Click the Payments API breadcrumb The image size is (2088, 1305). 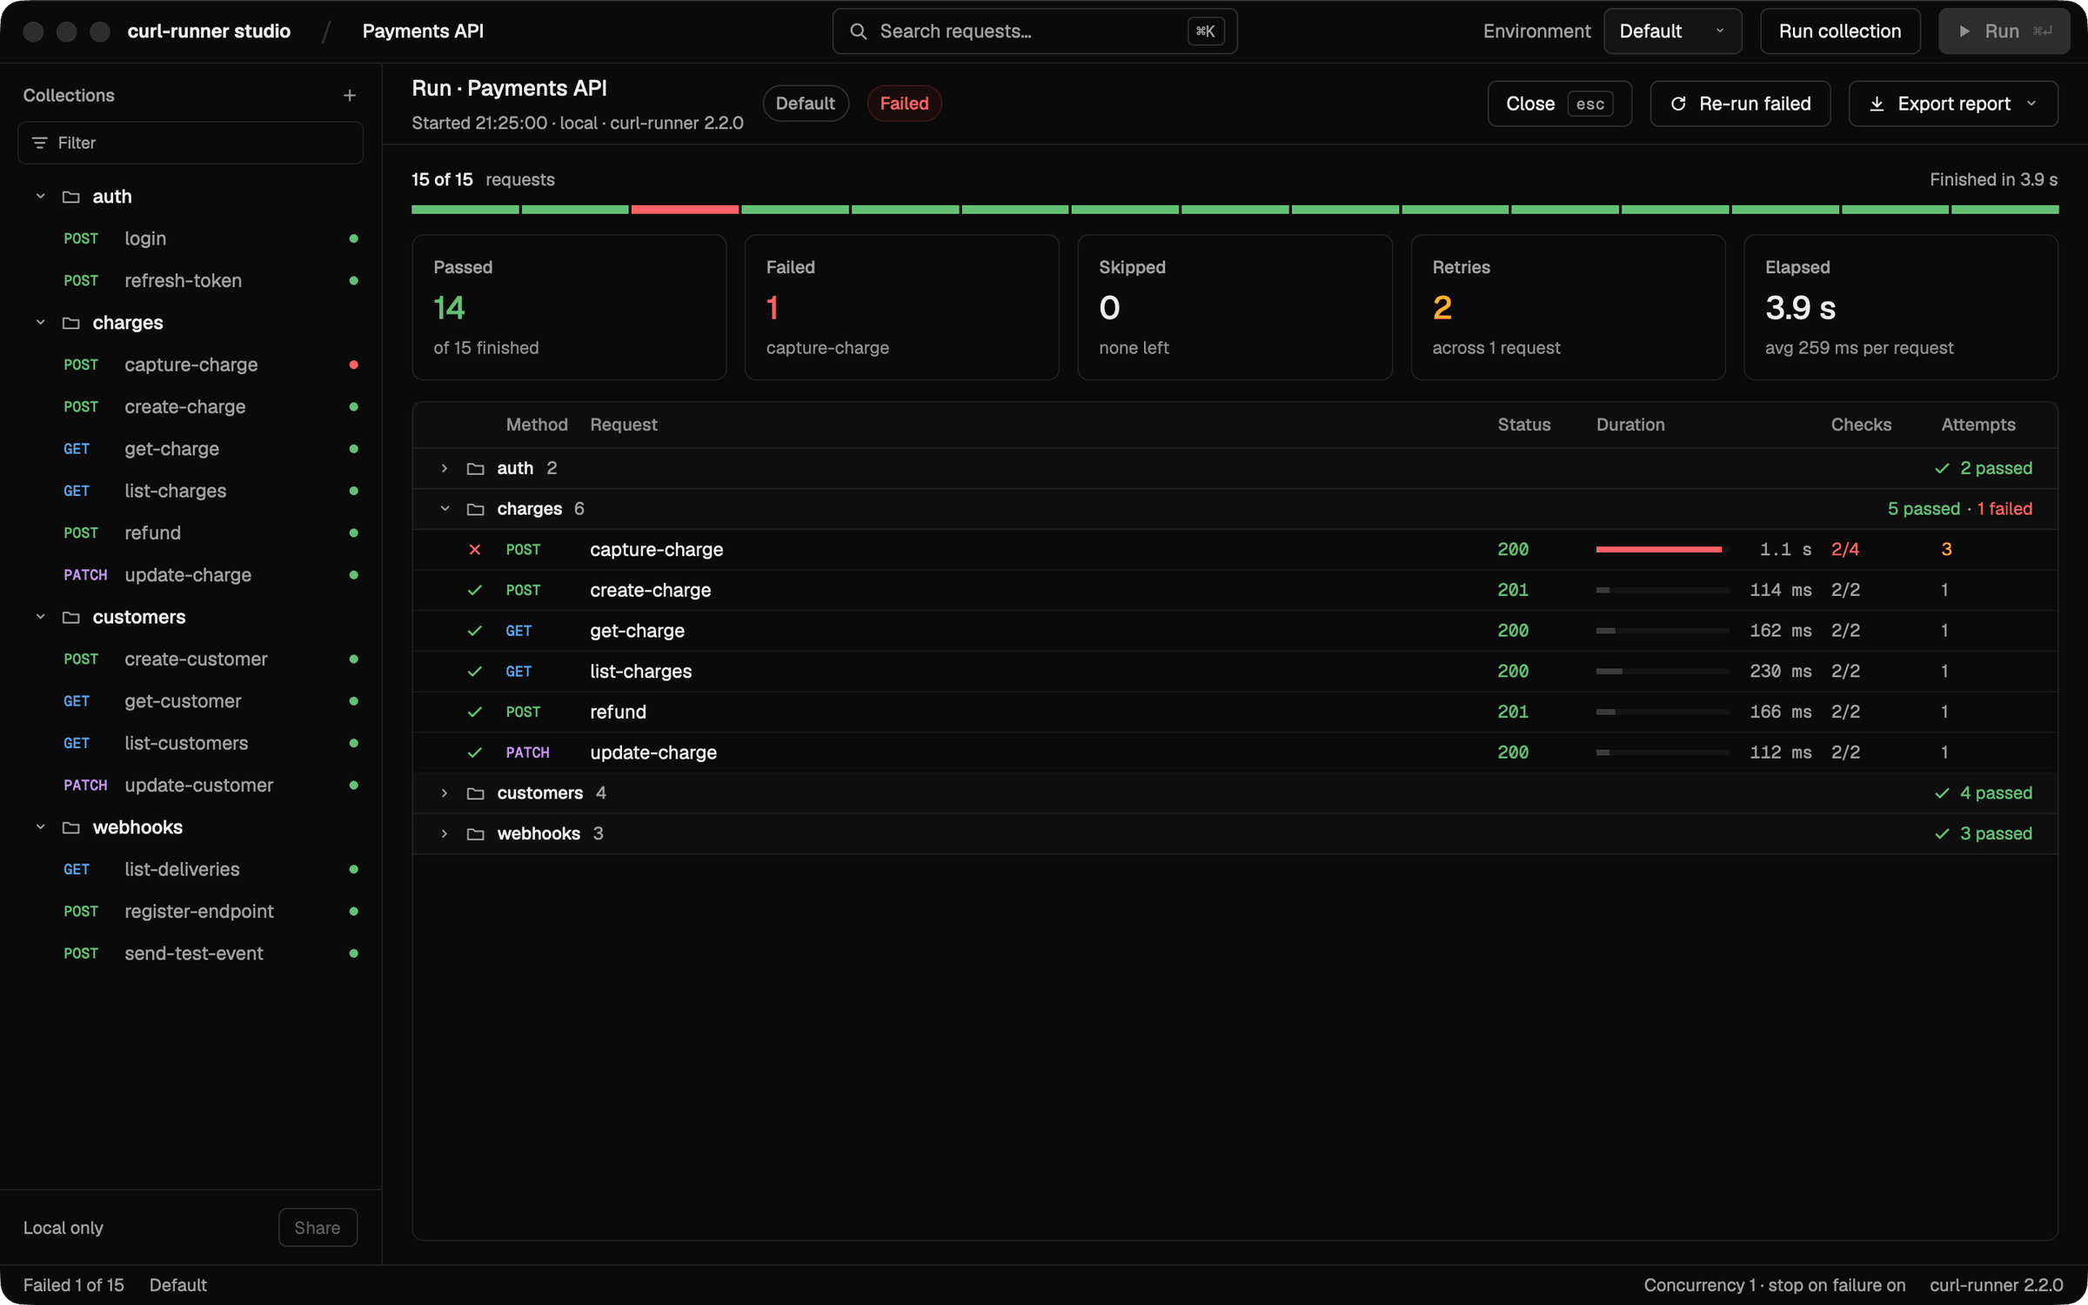[x=423, y=31]
